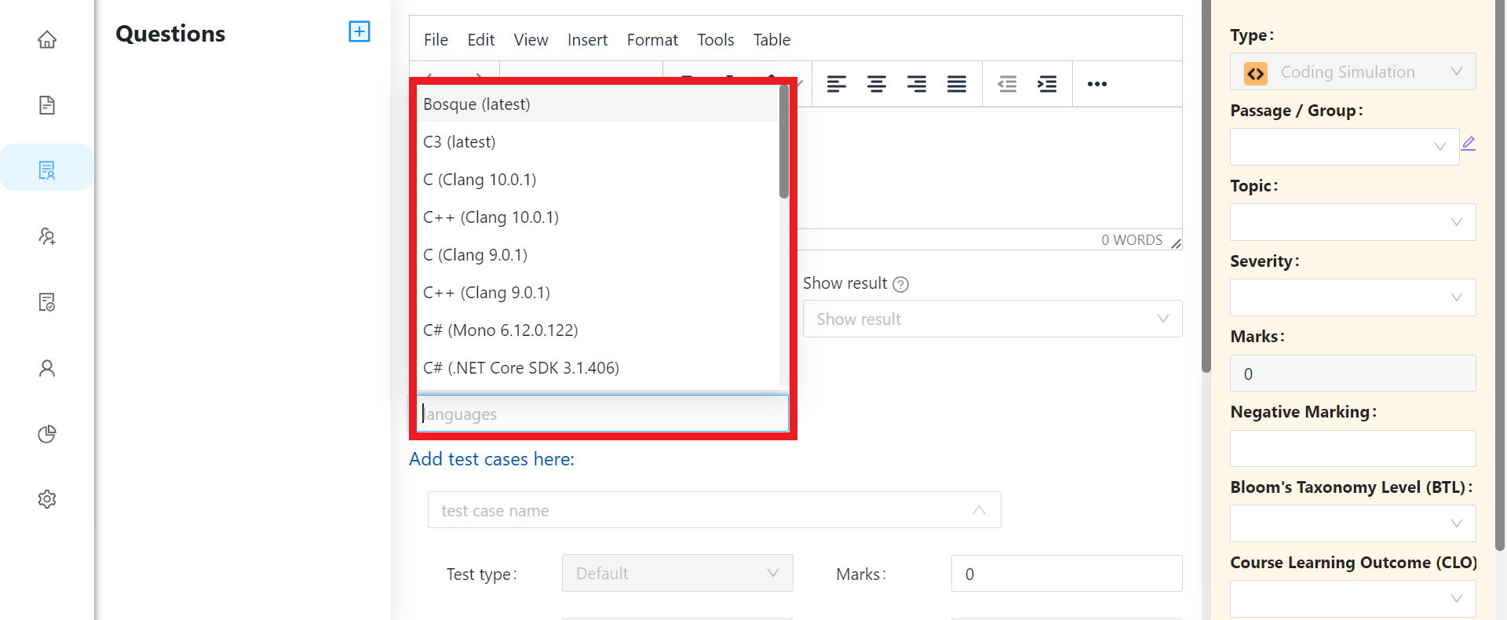
Task: Decrease indent in editor toolbar
Action: [x=1007, y=84]
